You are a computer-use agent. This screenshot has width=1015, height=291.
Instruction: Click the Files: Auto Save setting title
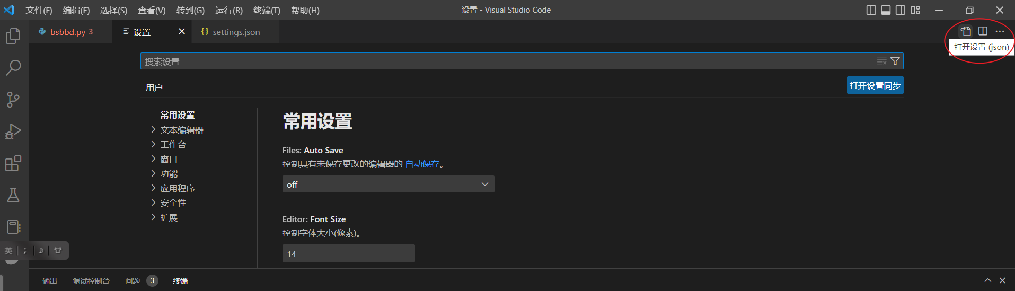click(313, 151)
